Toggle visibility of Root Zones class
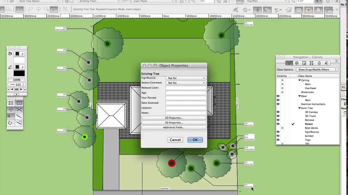The width and height of the screenshot is (348, 195). click(282, 128)
